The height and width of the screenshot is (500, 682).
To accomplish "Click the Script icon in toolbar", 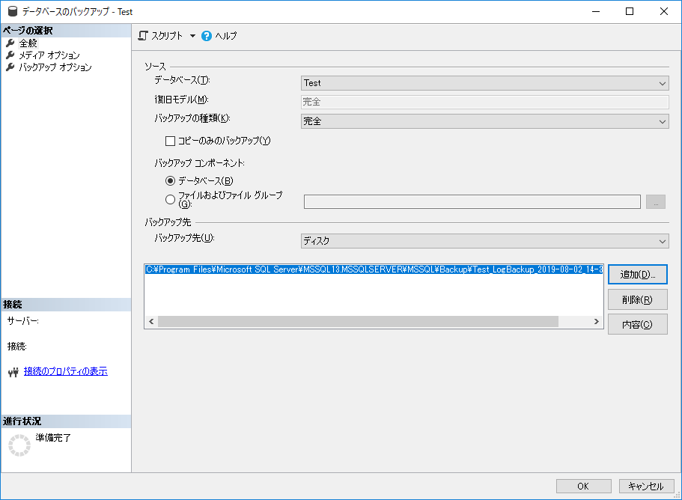I will pos(143,36).
